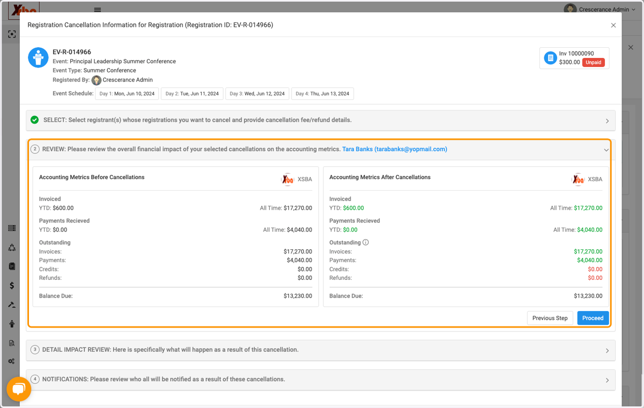Screen dimensions: 644x408
Task: Open the invoice 10000090 document icon
Action: [550, 58]
